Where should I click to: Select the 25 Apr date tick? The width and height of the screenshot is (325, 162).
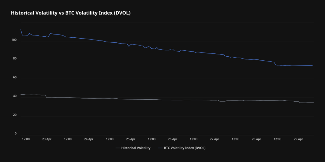tap(130, 139)
